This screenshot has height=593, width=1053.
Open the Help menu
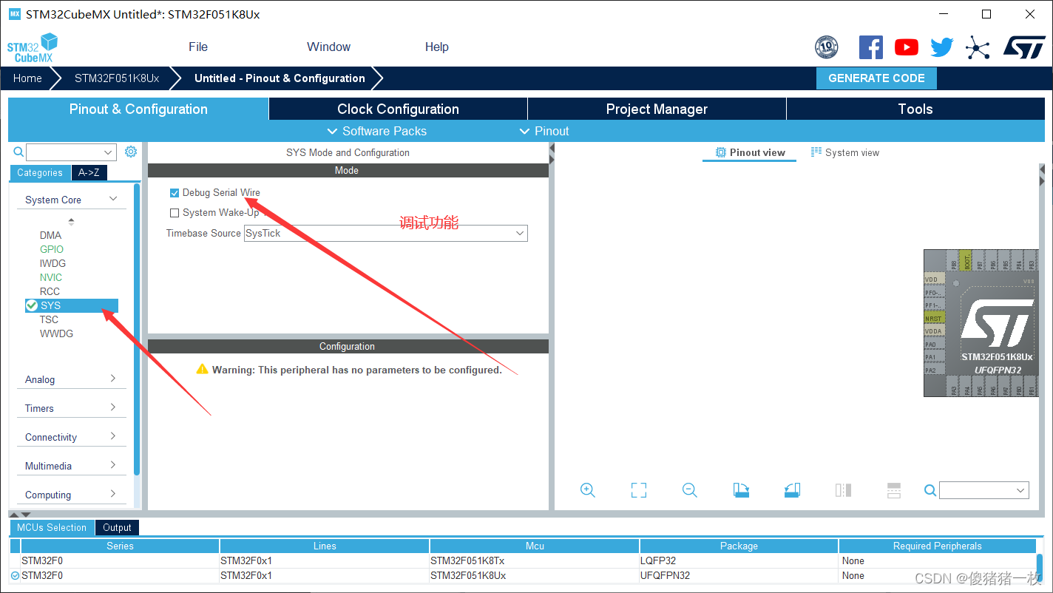(x=436, y=47)
